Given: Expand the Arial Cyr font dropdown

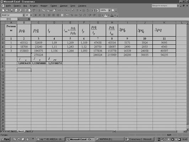Looking at the screenshot, I should click(23, 15).
